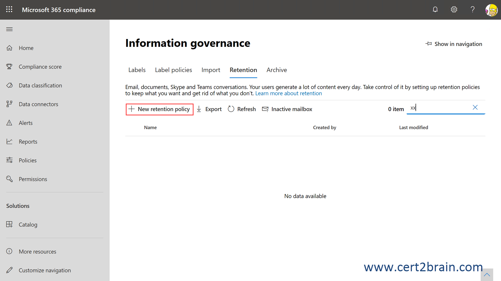Open Data connectors page

coord(38,104)
